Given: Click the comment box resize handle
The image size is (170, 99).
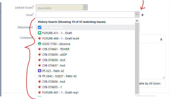Looking at the screenshot, I should pyautogui.click(x=164, y=77).
